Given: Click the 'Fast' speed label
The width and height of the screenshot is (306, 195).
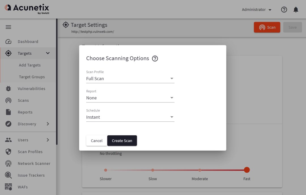Looking at the screenshot, I should click(247, 179).
